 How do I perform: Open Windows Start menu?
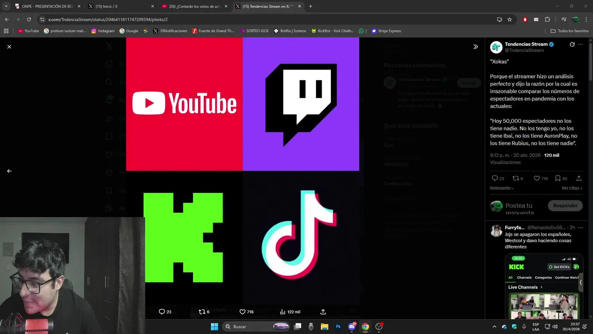[214, 327]
